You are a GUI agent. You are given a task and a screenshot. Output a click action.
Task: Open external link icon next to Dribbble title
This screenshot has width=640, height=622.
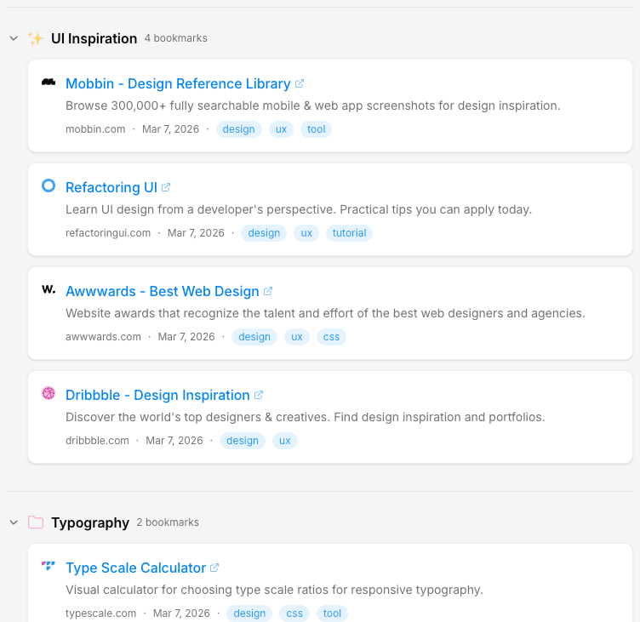(x=259, y=395)
